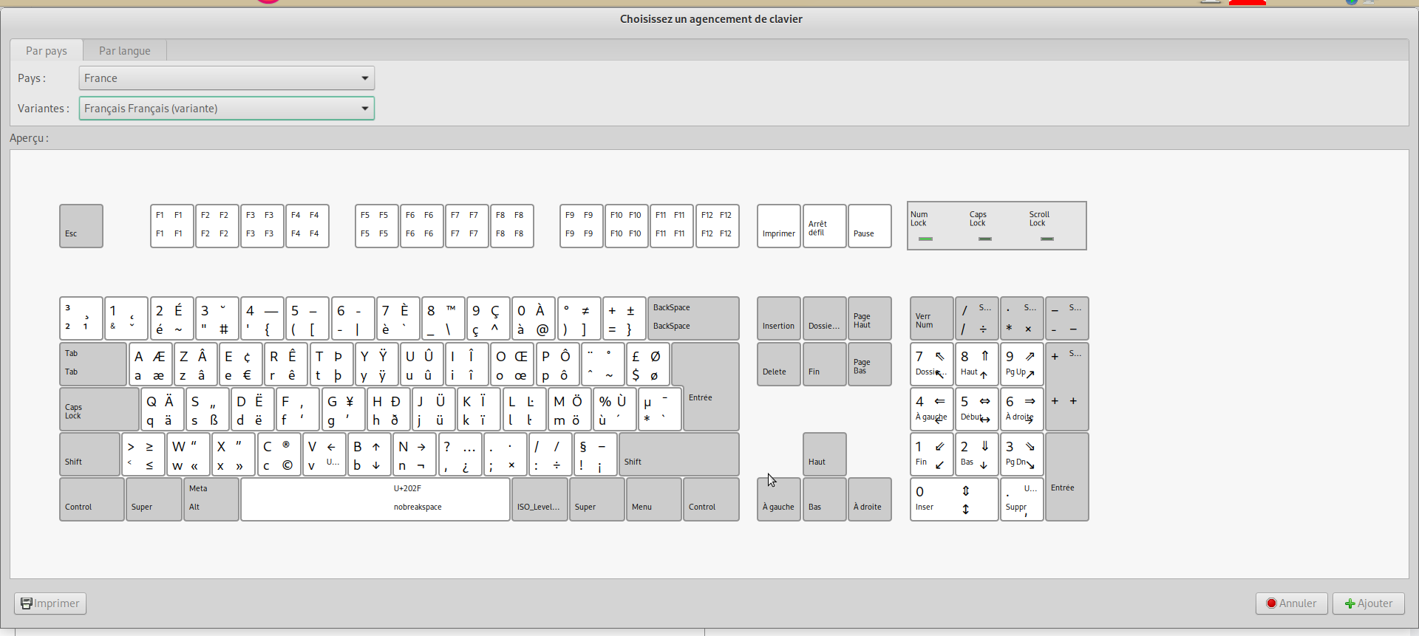Expand the Variantes combo box

tap(226, 109)
